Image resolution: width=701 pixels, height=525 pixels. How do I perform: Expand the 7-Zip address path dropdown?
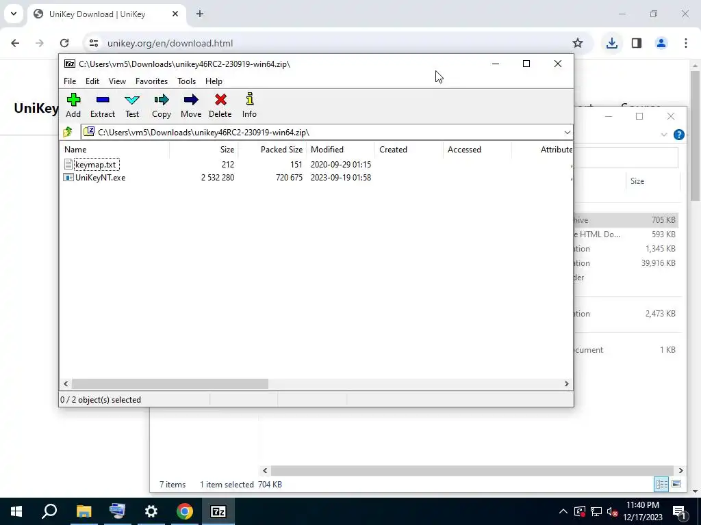click(567, 133)
